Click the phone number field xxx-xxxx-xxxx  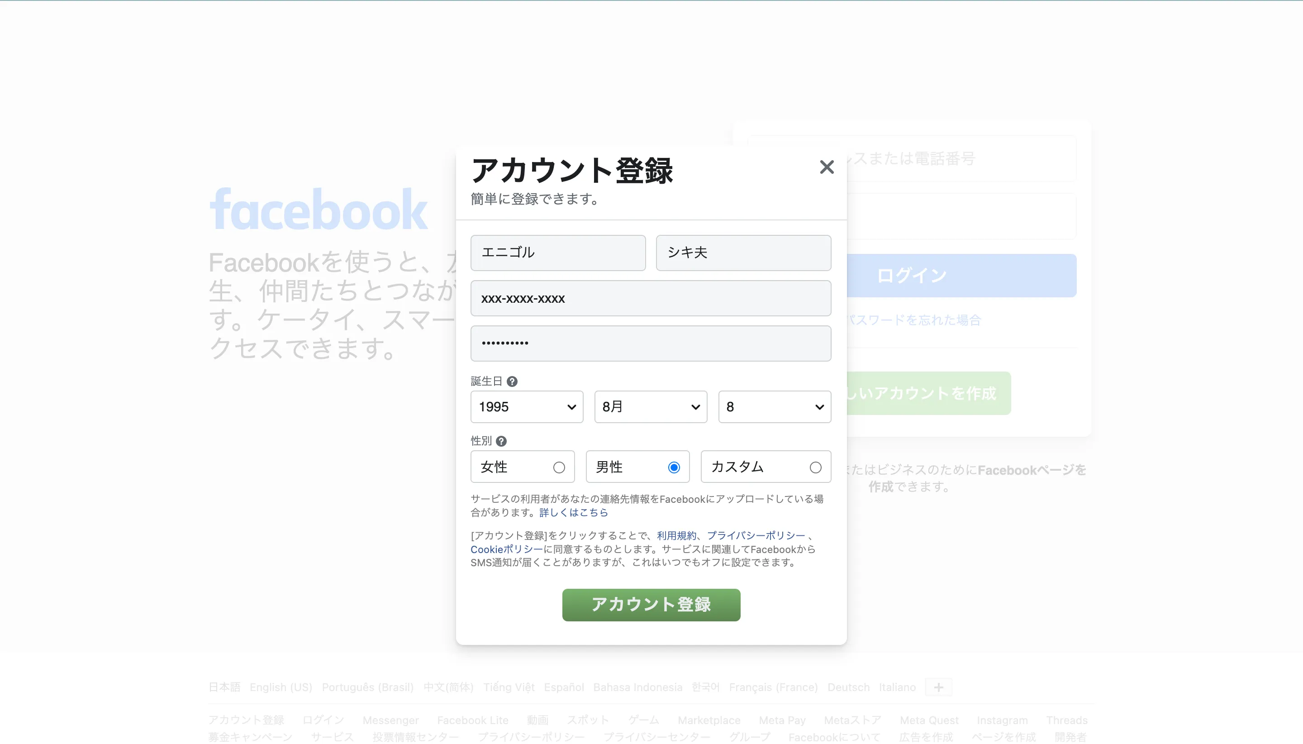[x=651, y=298]
